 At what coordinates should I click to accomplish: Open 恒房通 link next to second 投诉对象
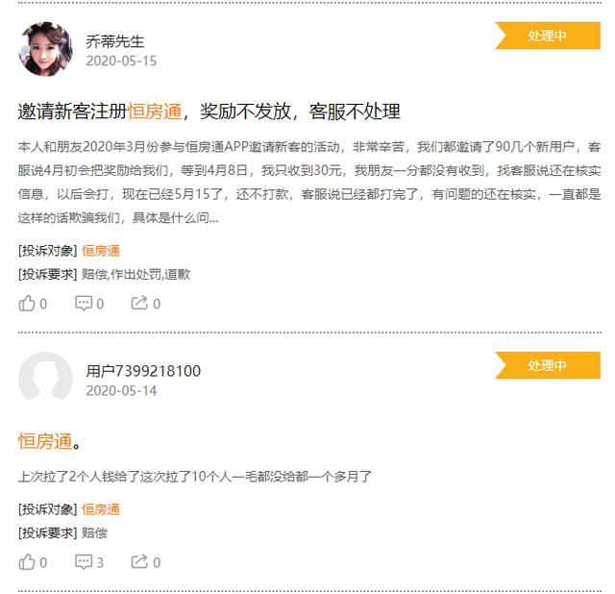point(101,509)
